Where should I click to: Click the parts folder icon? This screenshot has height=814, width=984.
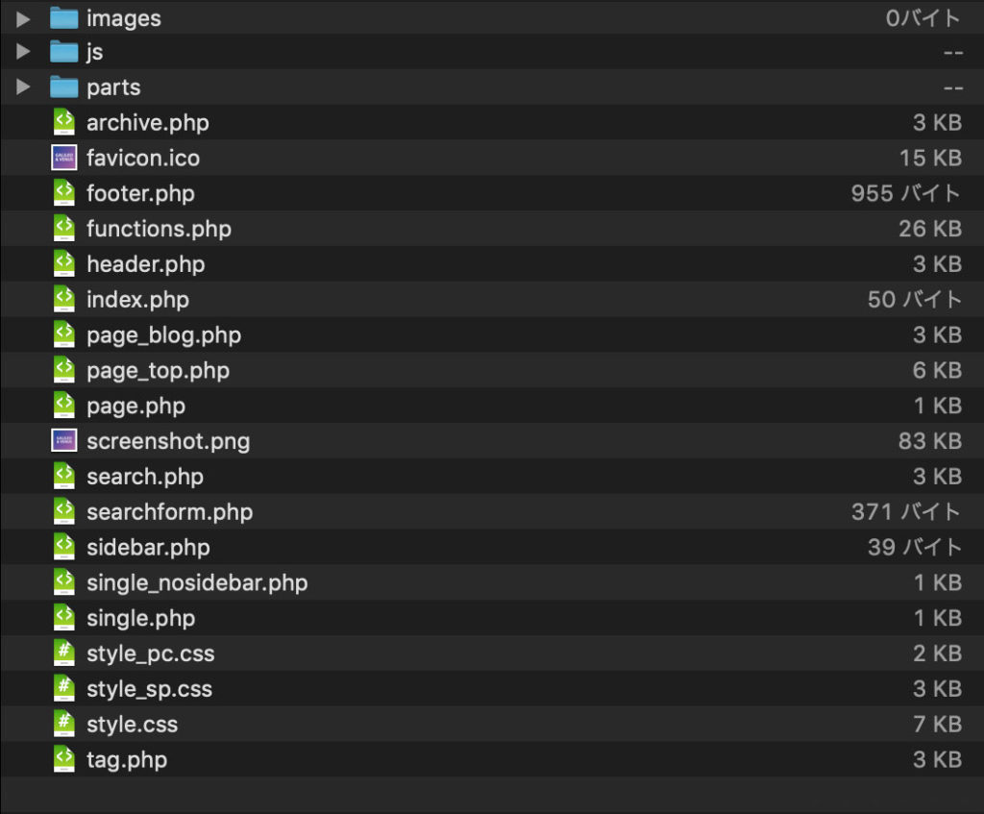click(x=64, y=86)
